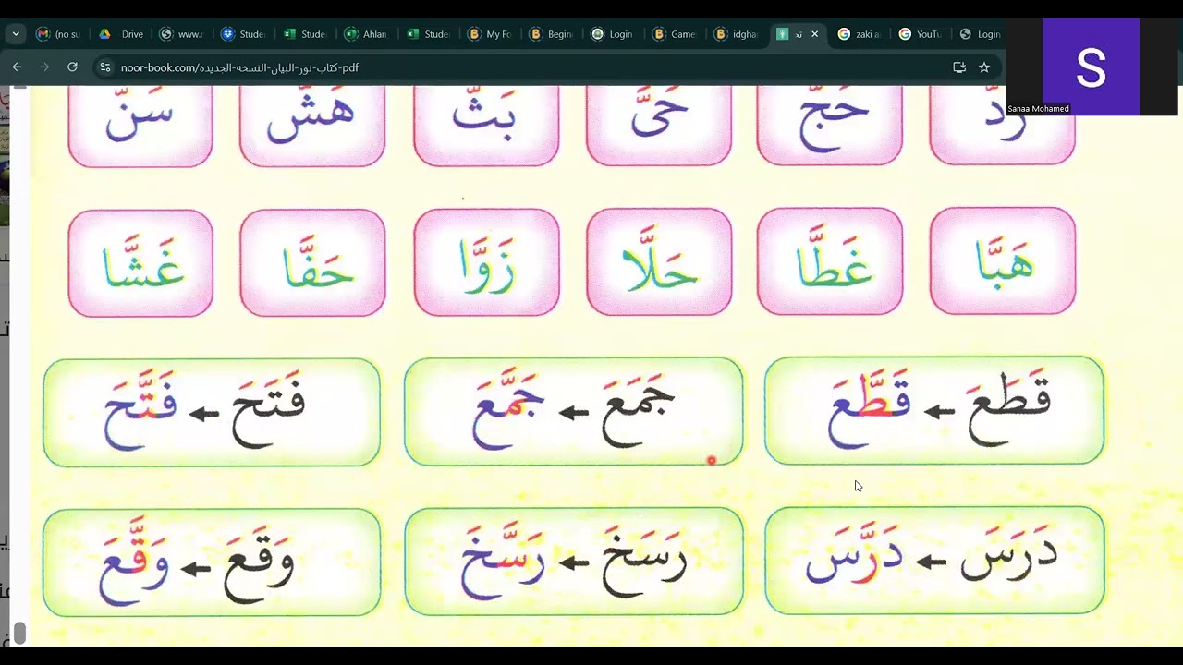Click the بَثّ card in top row
Screen dimensions: 1183x665
486,127
